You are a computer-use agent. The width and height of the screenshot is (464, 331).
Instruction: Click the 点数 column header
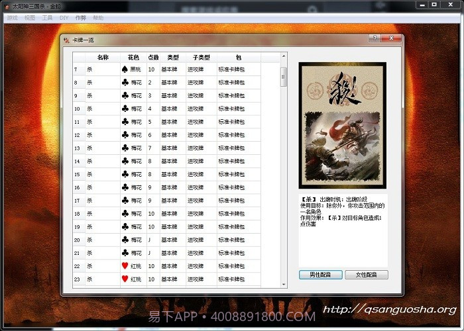click(152, 58)
